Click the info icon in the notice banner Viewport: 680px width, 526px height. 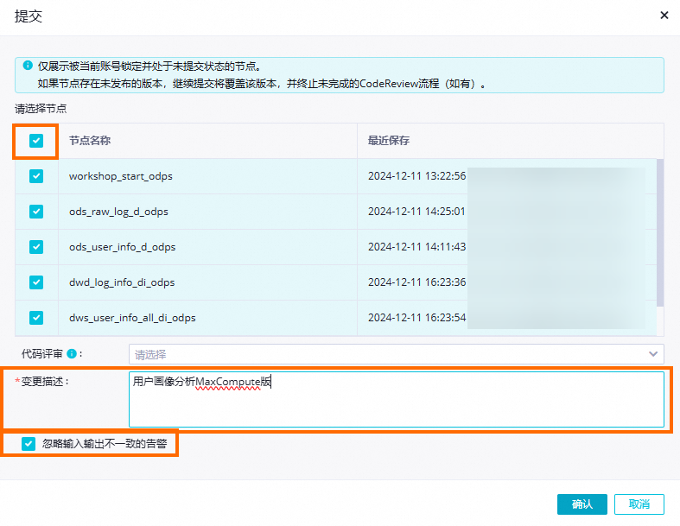coord(28,66)
